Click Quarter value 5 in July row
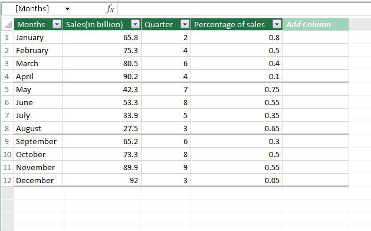The height and width of the screenshot is (231, 371). tap(166, 115)
